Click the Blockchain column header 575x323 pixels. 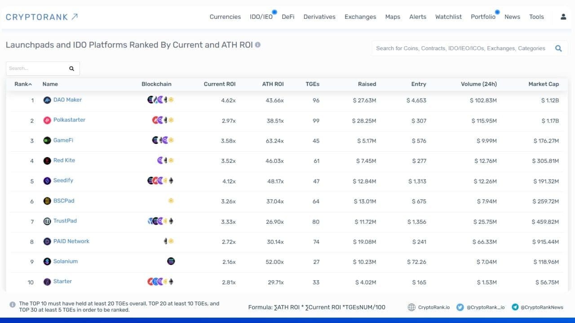coord(156,84)
